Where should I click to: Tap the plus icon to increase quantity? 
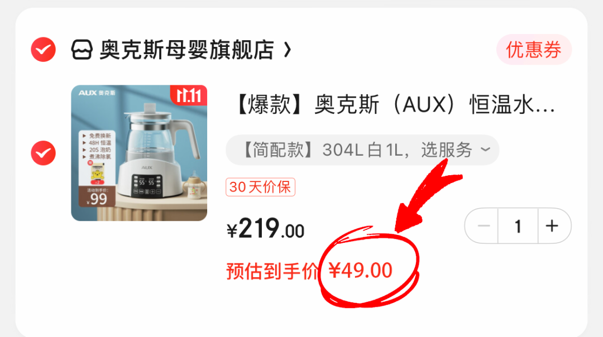coord(552,226)
